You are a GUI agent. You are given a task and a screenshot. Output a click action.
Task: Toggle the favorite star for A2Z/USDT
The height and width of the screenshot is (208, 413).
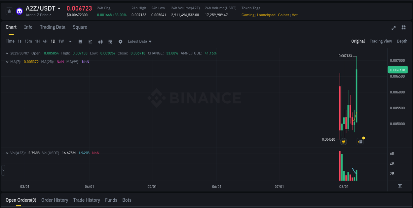[x=9, y=11]
